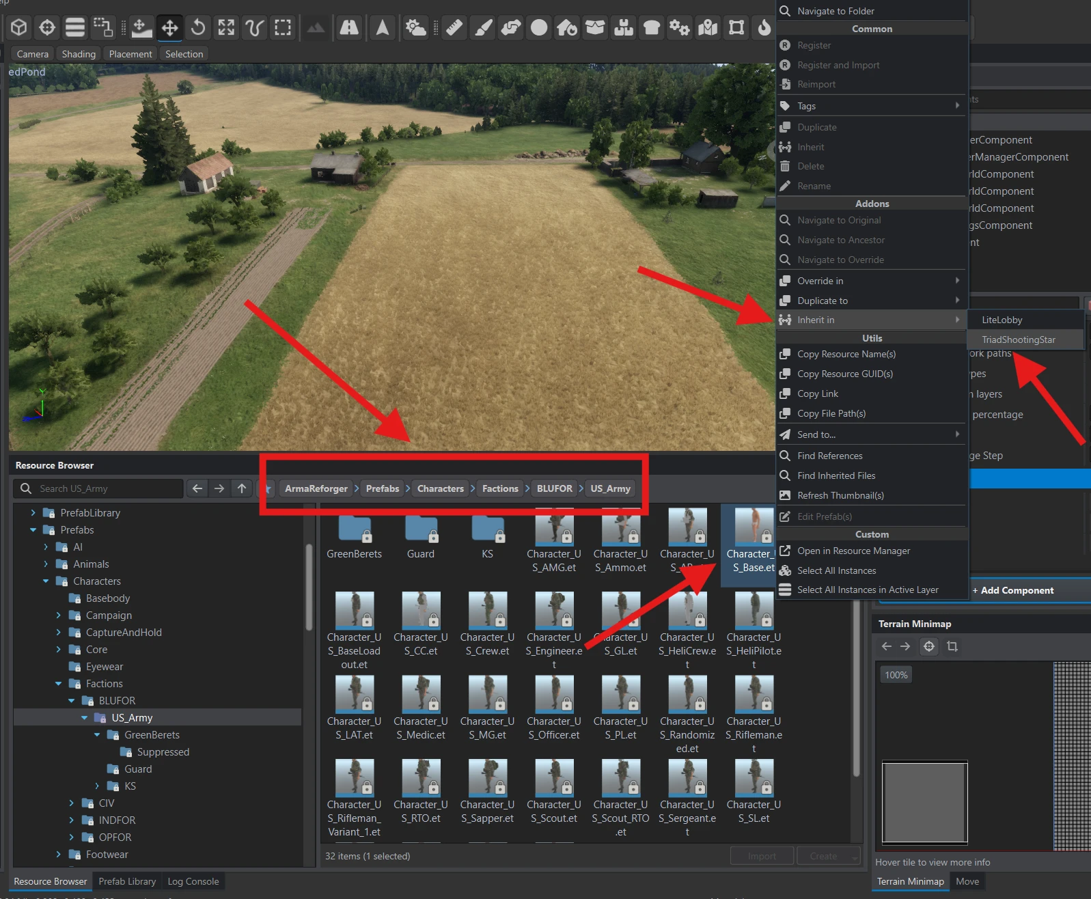Center the Terrain Minimap with crosshair icon
This screenshot has height=899, width=1091.
point(929,646)
